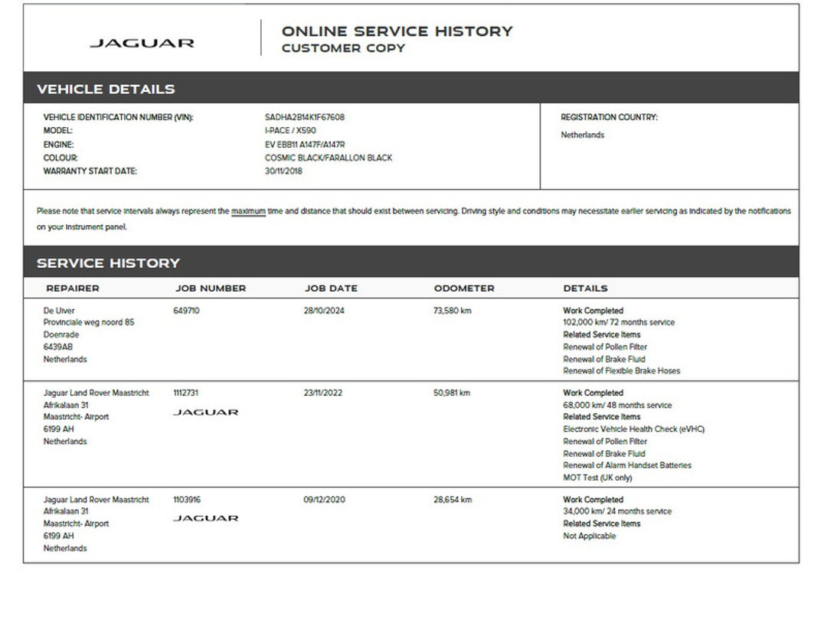This screenshot has height=620, width=827.
Task: Select job date 28/10/2024
Action: click(324, 311)
